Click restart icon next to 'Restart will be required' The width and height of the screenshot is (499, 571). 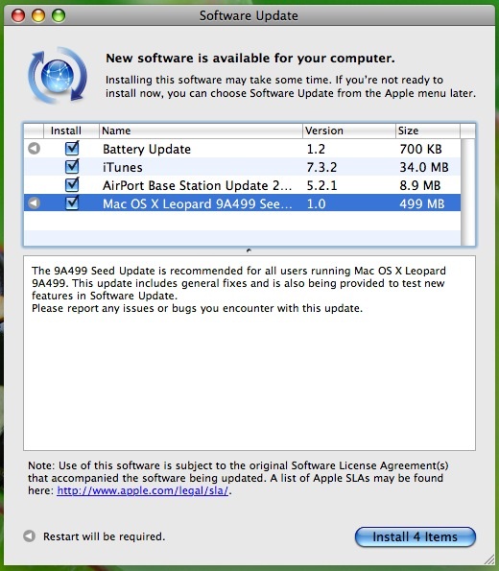(29, 536)
